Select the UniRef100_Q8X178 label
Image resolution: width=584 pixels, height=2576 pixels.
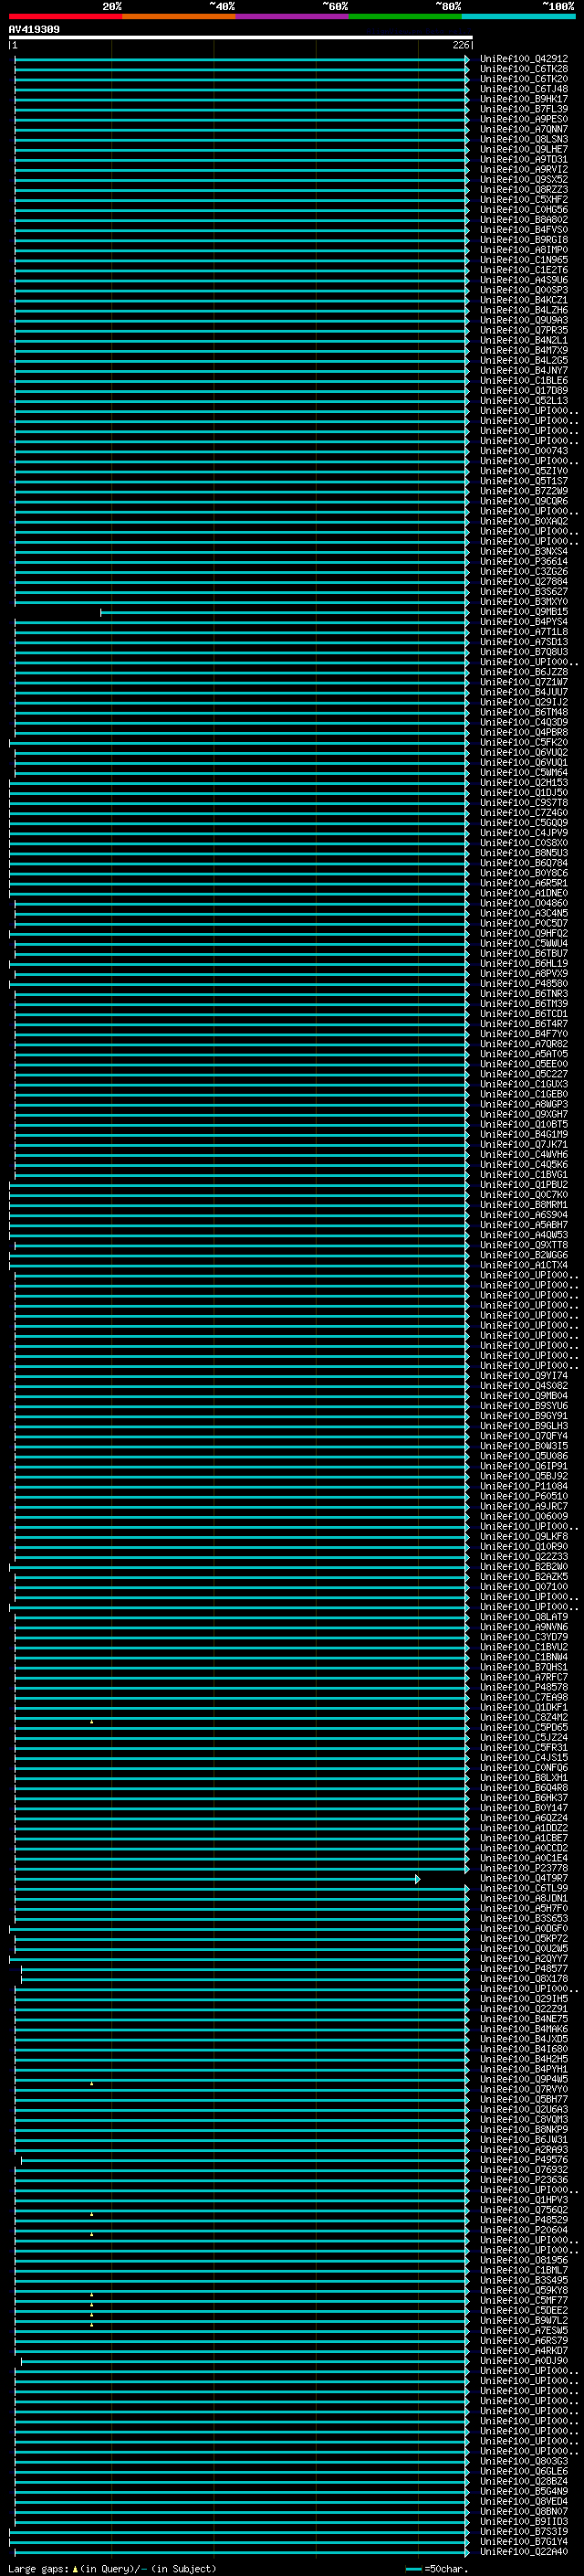click(x=524, y=1979)
